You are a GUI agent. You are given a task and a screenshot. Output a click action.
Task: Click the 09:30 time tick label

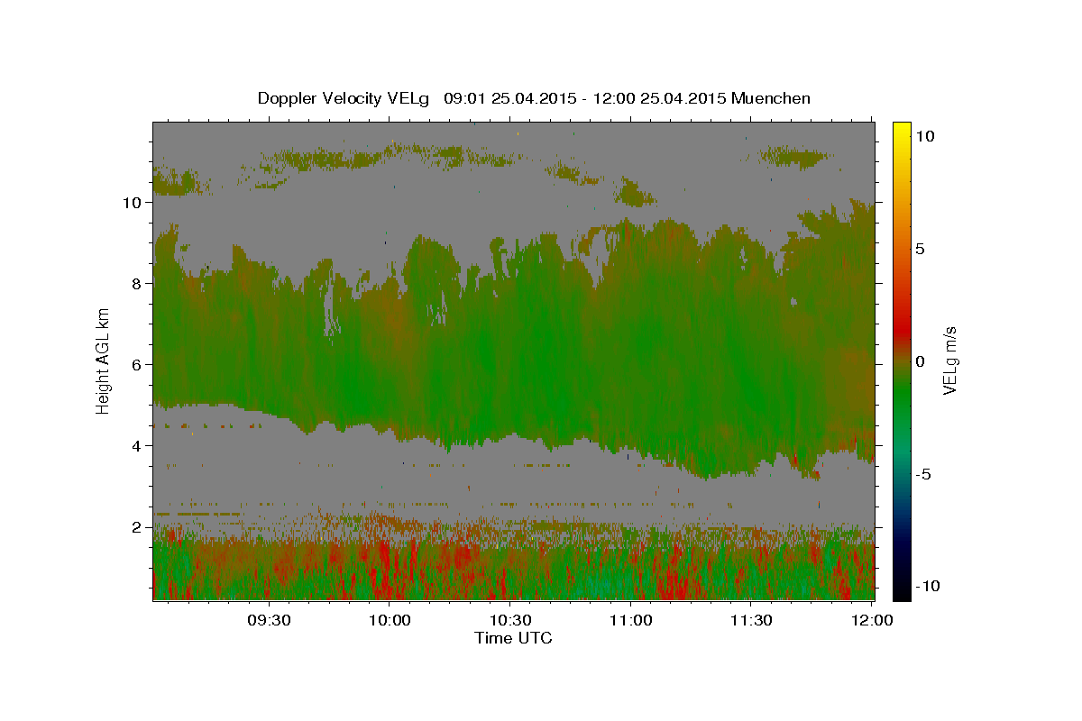269,620
